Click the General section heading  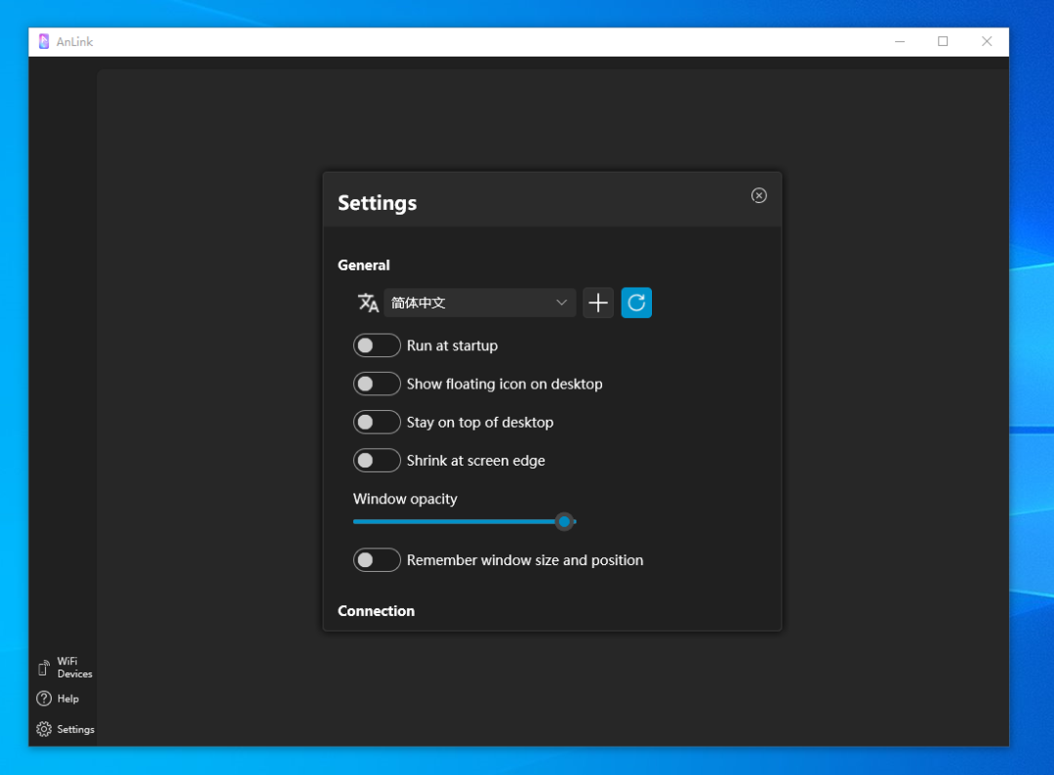tap(363, 265)
